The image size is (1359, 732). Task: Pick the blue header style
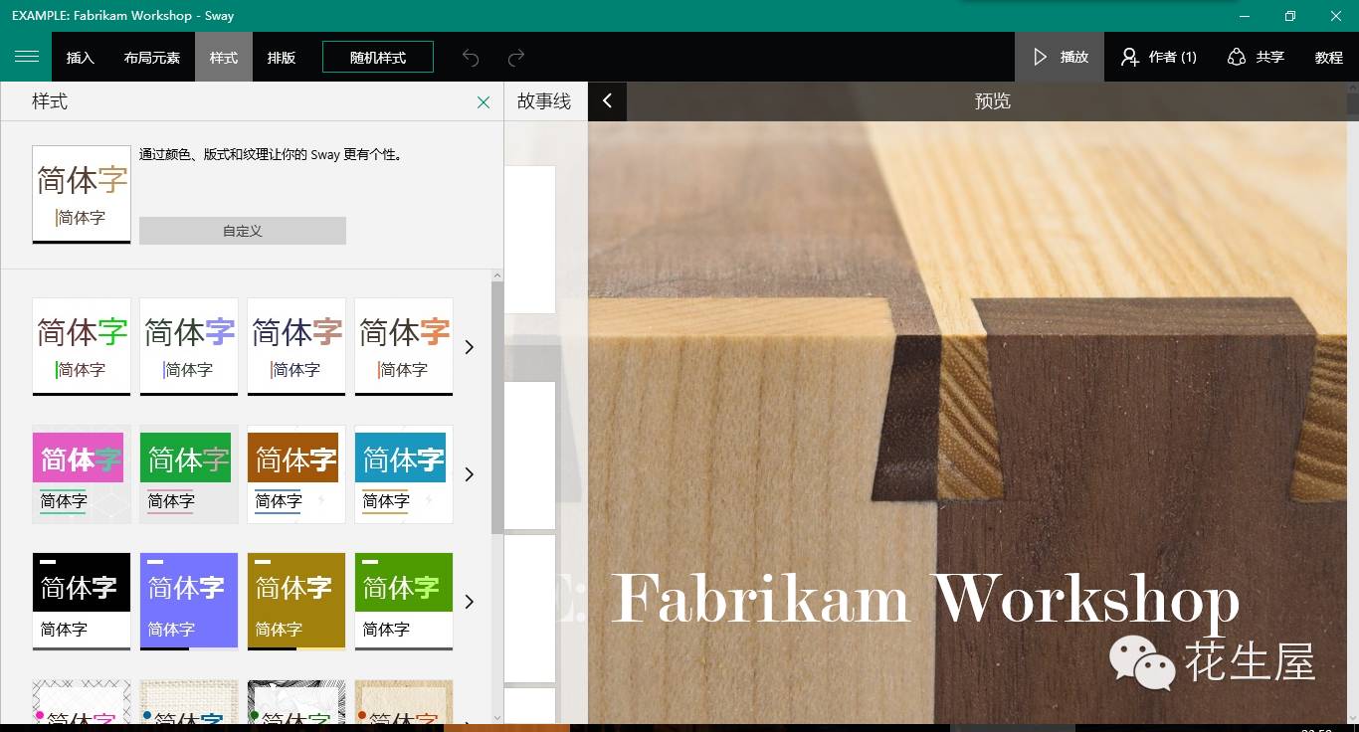point(404,474)
